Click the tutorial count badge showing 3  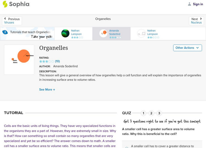[x=5, y=32]
